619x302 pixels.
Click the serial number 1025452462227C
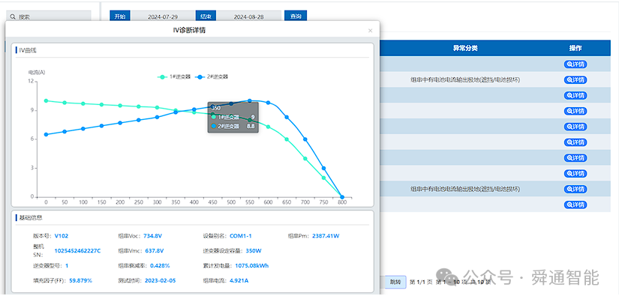(x=77, y=250)
